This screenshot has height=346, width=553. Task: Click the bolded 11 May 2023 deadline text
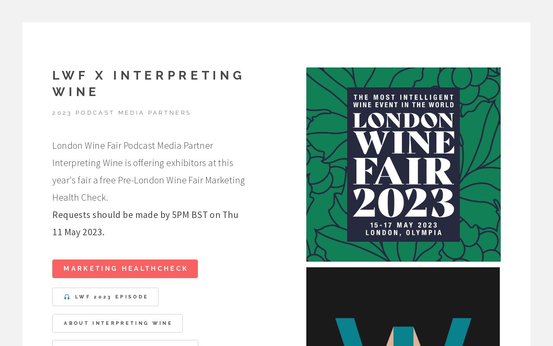78,232
